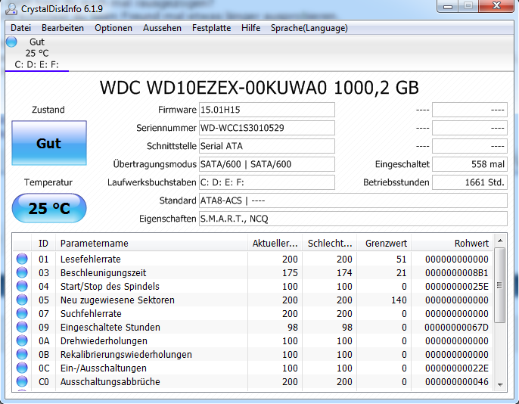Viewport: 519px width, 404px height.
Task: Click the Übertragungsmodus SATA/600 field
Action: coord(267,164)
